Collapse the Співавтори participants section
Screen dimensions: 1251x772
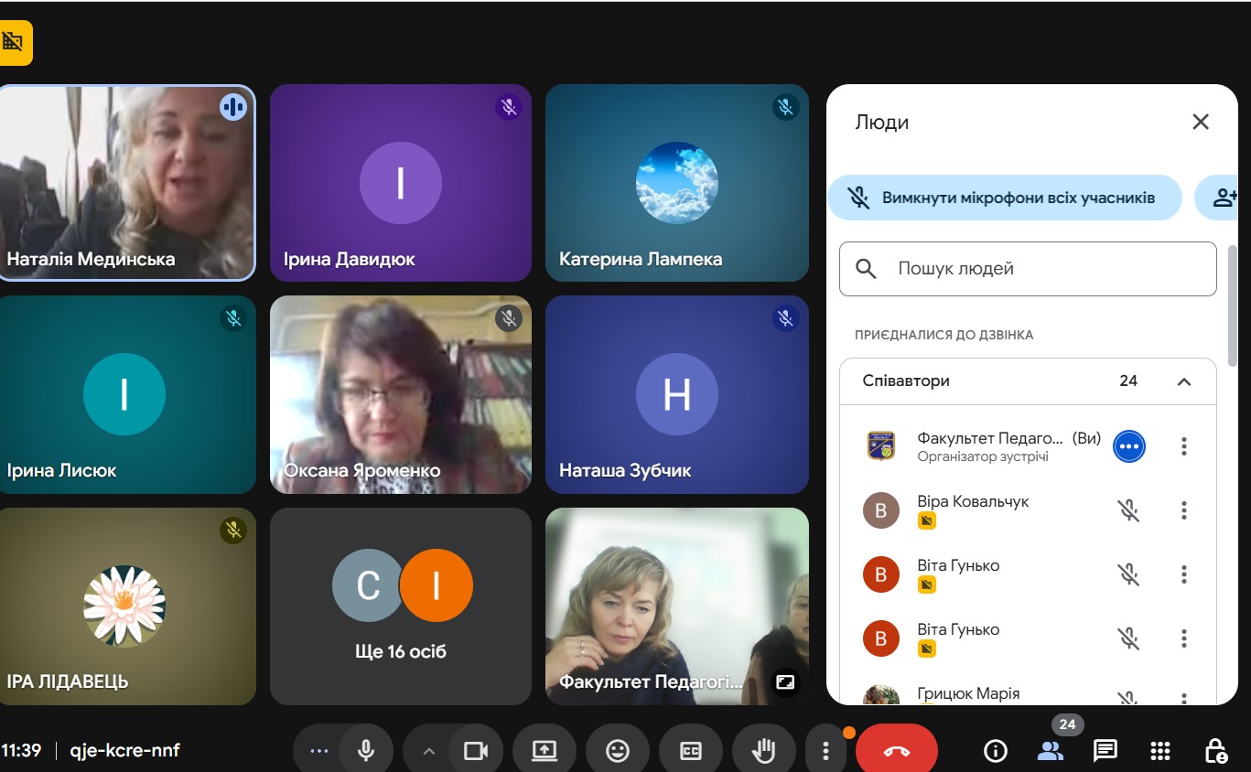(x=1183, y=381)
